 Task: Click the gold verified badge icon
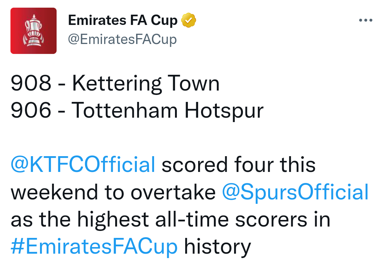[188, 20]
